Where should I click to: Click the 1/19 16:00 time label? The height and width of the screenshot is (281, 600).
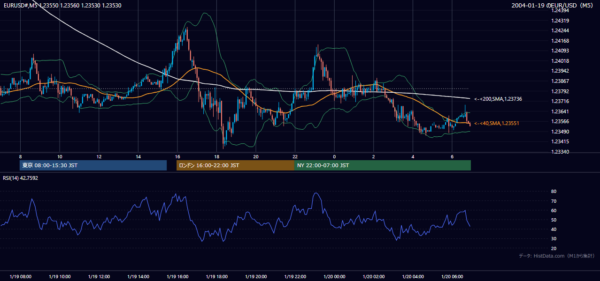177,277
